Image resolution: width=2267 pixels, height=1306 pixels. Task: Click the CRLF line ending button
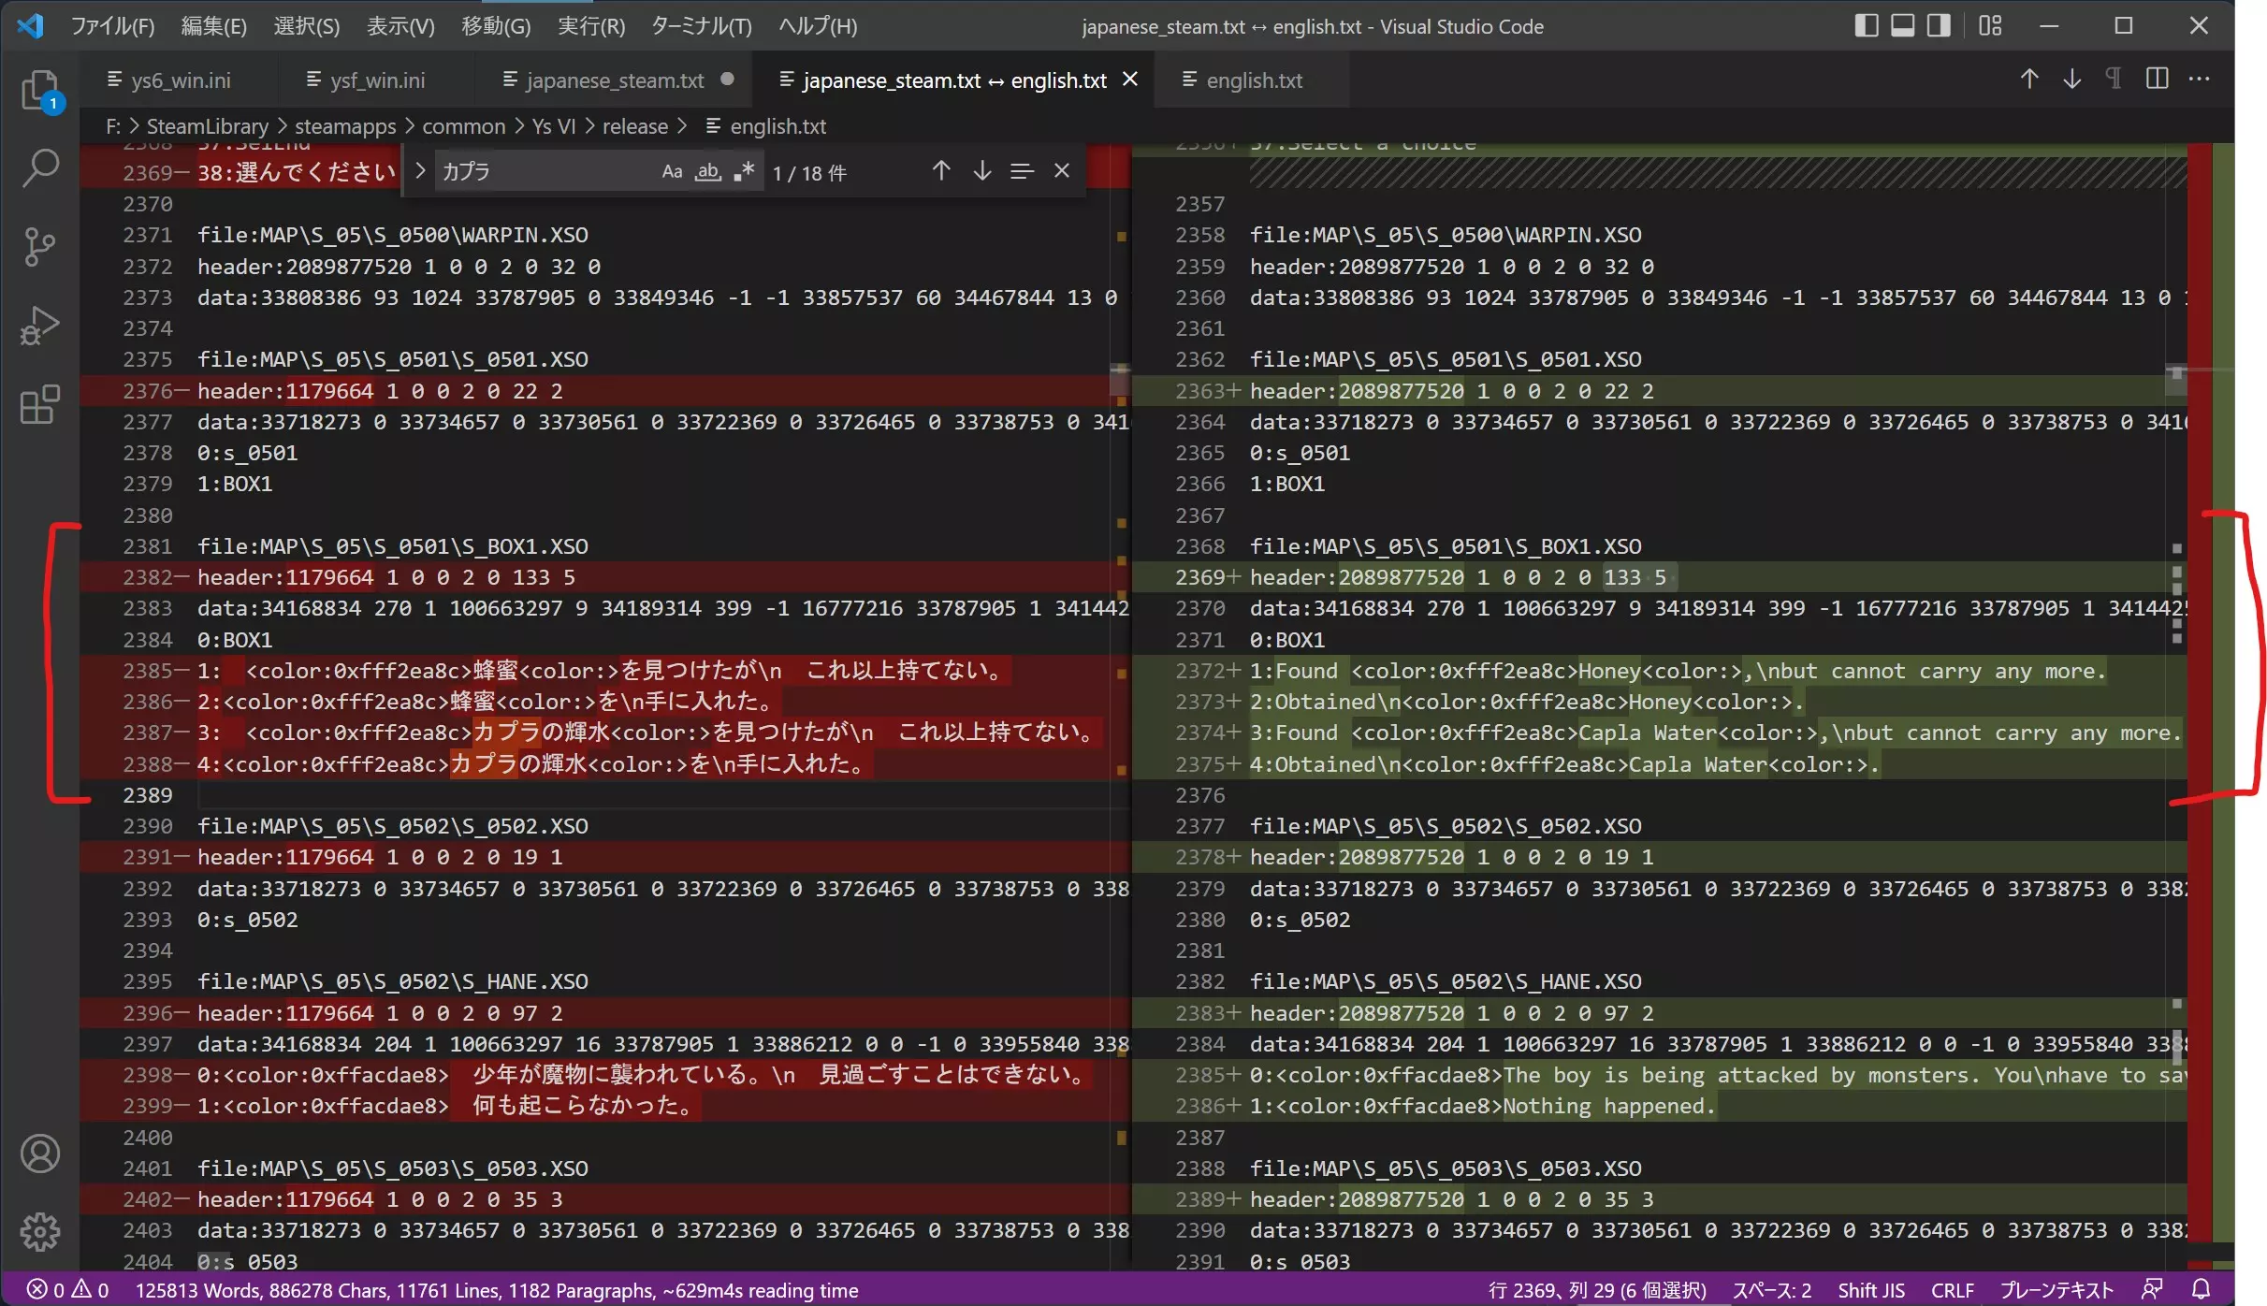pos(1952,1290)
